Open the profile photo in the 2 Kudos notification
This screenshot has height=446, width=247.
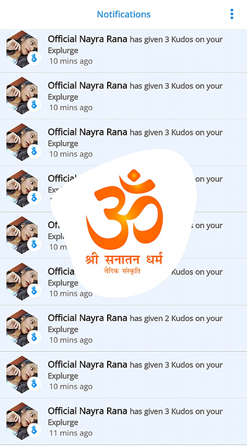(22, 328)
